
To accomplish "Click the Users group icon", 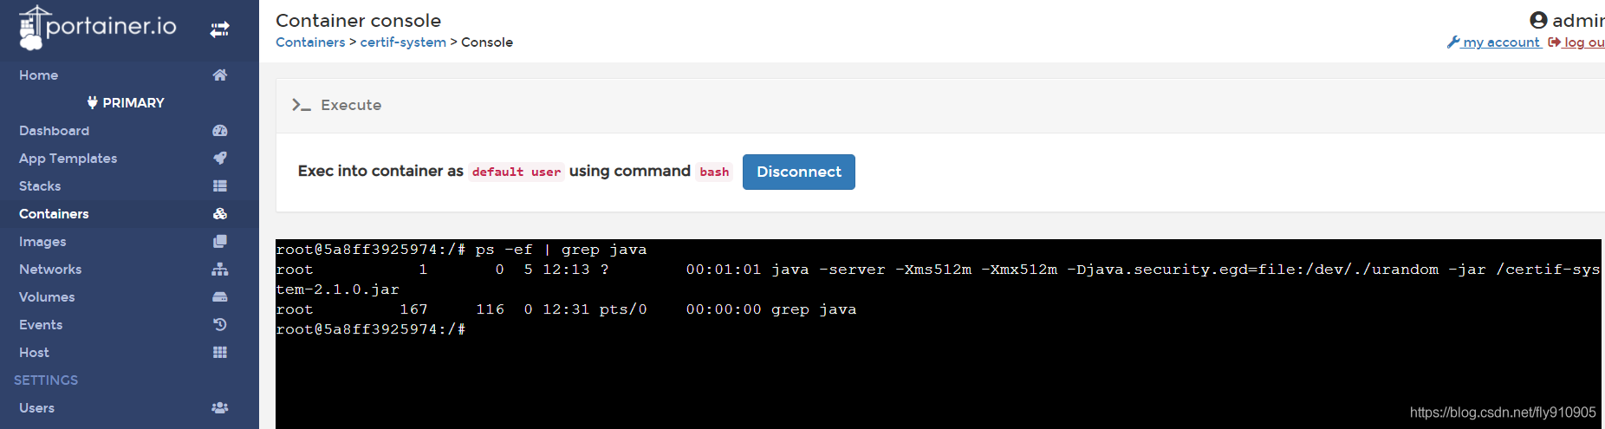I will (220, 408).
